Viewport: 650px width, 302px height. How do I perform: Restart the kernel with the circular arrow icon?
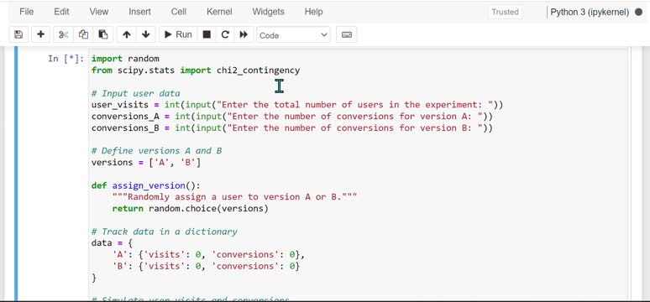pos(225,34)
